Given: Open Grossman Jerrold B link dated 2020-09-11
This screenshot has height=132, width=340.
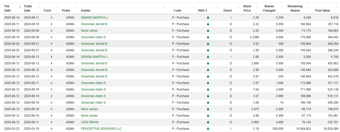Looking at the screenshot, I should (x=94, y=24).
